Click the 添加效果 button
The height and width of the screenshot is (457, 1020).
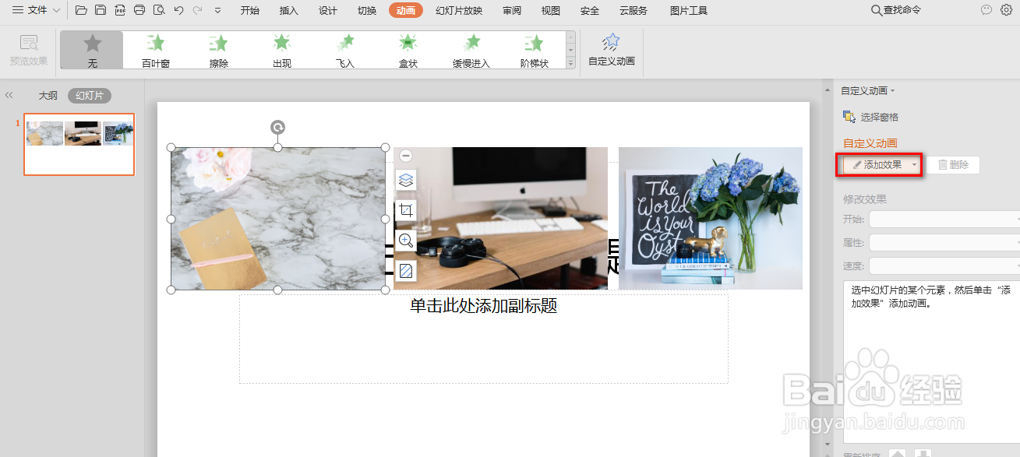882,165
